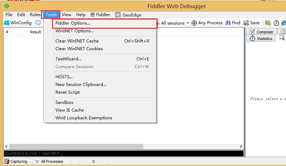Click the Fiddler book menu item
This screenshot has height=166, width=286.
point(100,15)
